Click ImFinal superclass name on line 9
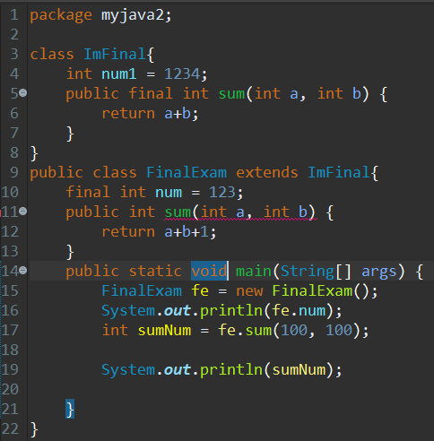The width and height of the screenshot is (434, 441). [x=339, y=173]
